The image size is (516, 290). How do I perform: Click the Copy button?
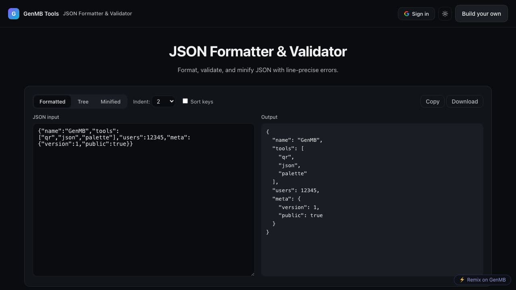[433, 101]
